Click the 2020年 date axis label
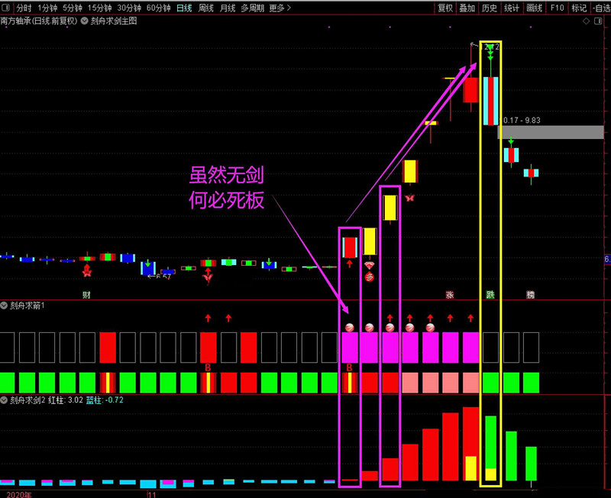The image size is (611, 498). pyautogui.click(x=18, y=494)
